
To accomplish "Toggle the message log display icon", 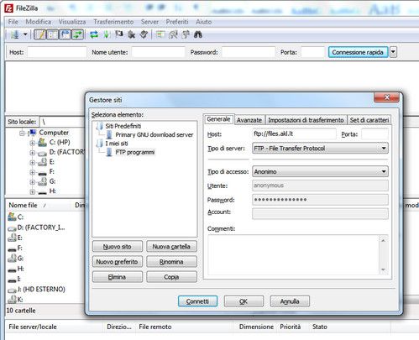I will (x=39, y=34).
